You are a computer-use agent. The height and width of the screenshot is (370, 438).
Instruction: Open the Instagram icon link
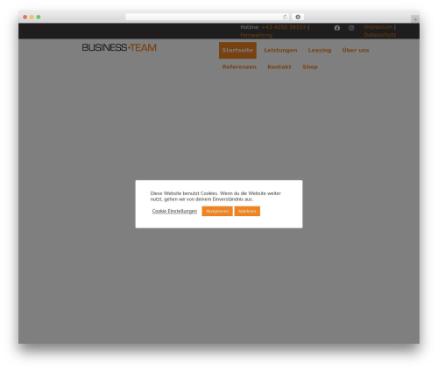pyautogui.click(x=351, y=28)
